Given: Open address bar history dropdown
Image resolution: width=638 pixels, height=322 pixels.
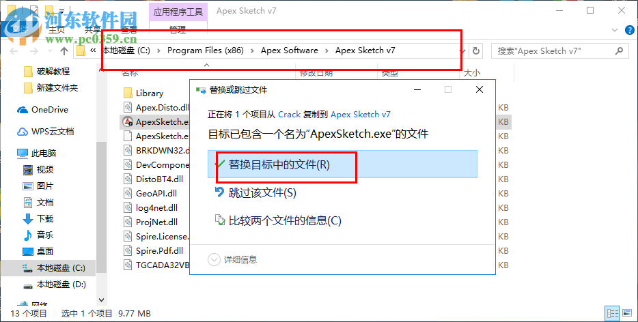Looking at the screenshot, I should pos(462,51).
